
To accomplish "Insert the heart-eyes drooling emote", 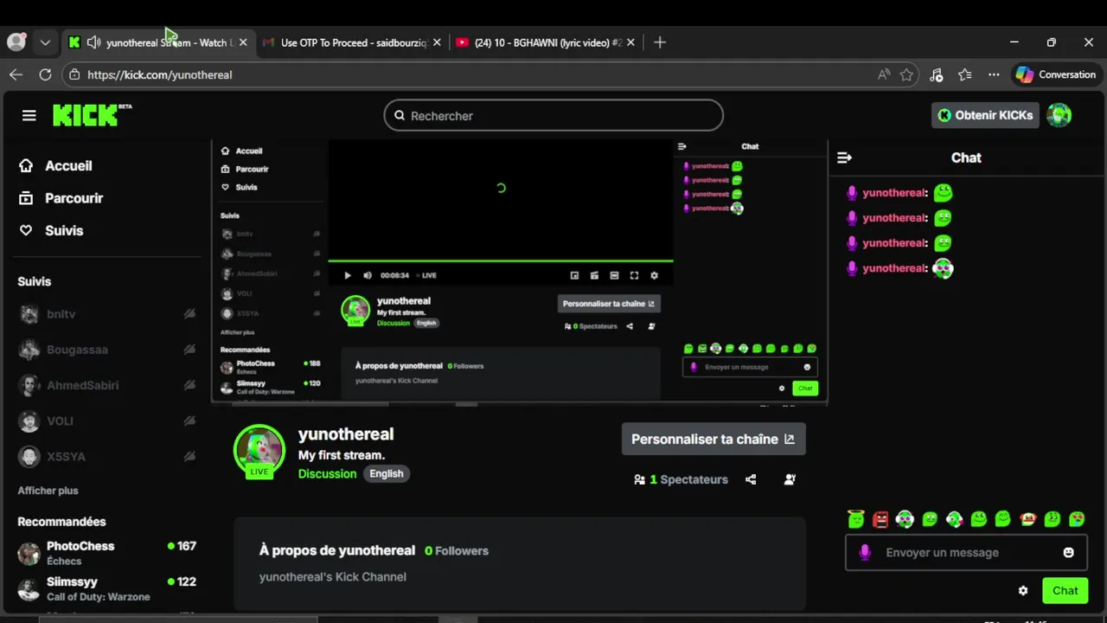I will [1077, 519].
